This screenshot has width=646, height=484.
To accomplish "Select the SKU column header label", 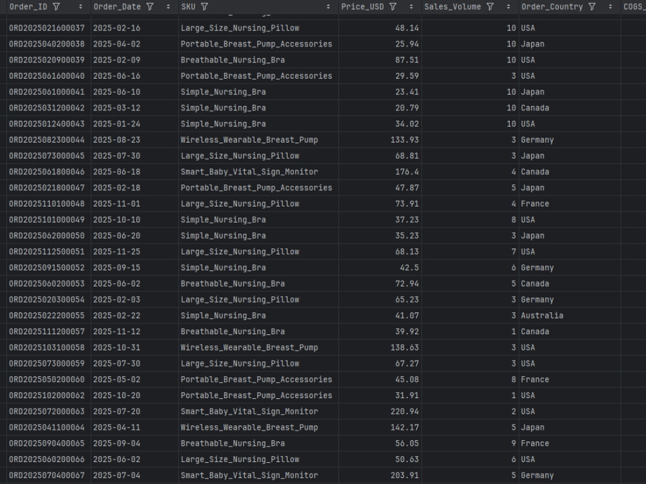I will click(188, 6).
